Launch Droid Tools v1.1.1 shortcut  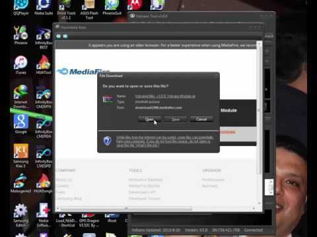point(66,10)
